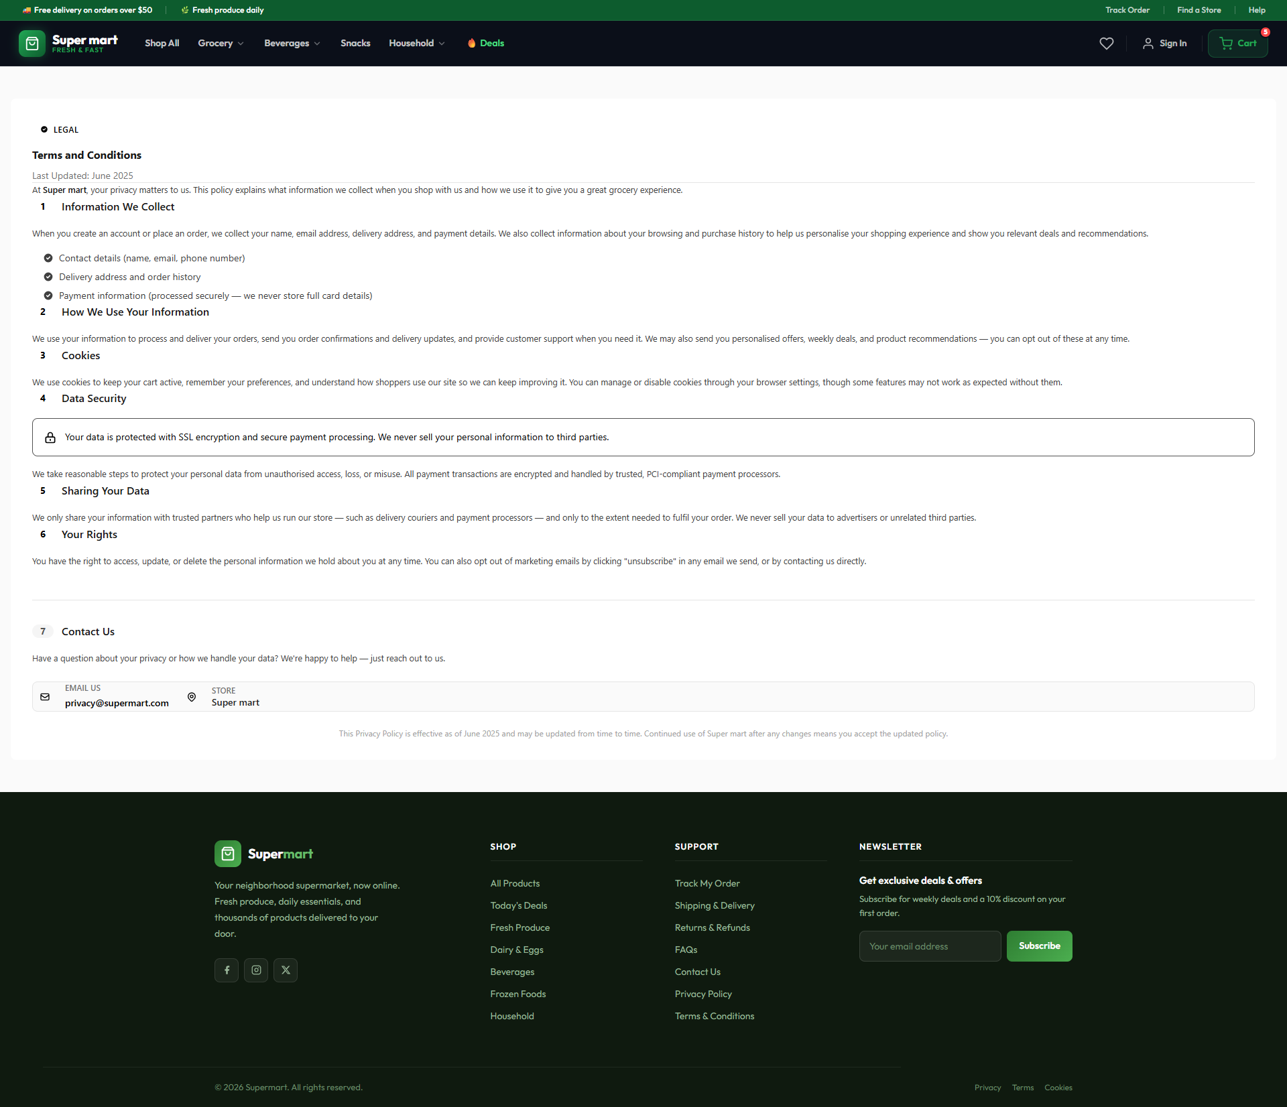Image resolution: width=1287 pixels, height=1107 pixels.
Task: Click the checkmark beside Contact details
Action: pos(48,258)
